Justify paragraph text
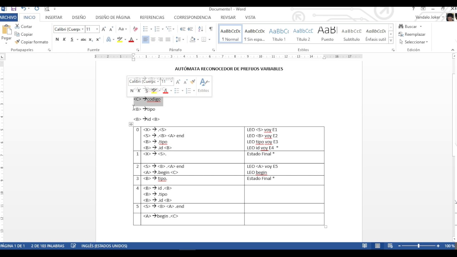The height and width of the screenshot is (257, 457). (x=168, y=39)
